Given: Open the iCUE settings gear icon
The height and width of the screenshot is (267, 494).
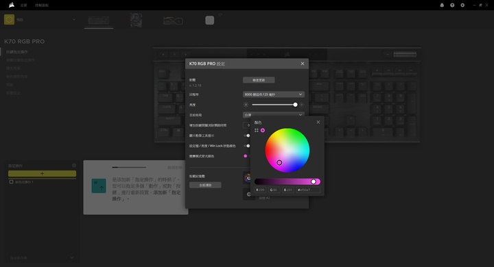Looking at the screenshot, I should [x=462, y=5].
